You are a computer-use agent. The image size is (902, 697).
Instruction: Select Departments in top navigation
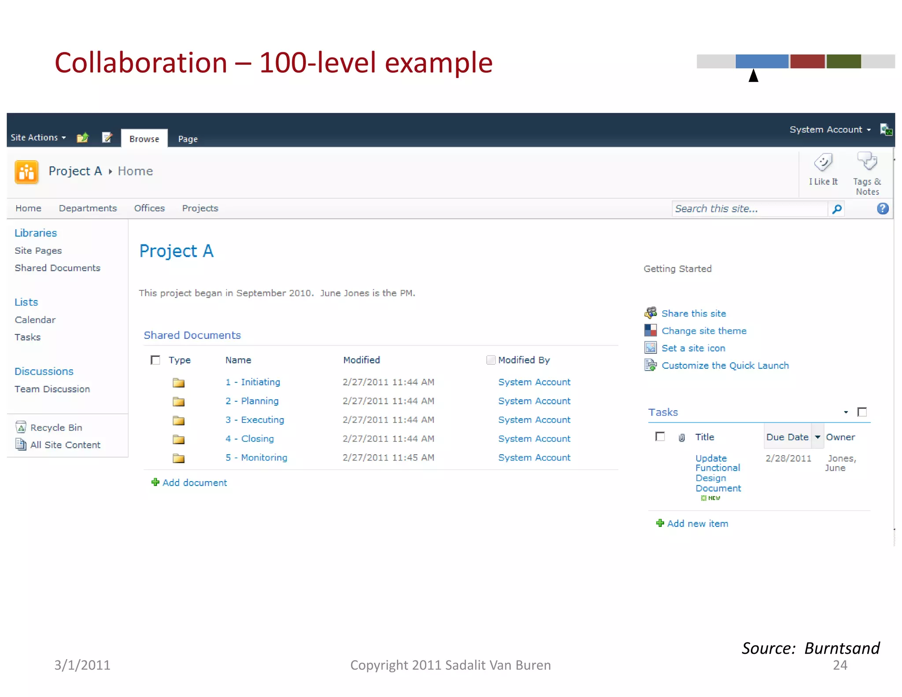pos(88,208)
